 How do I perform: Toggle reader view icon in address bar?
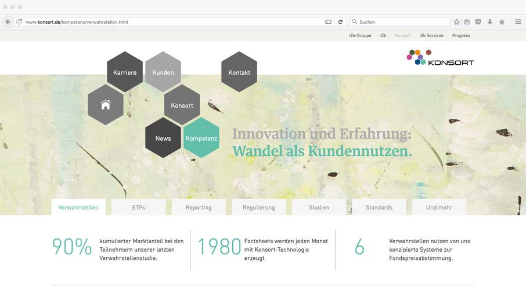328,22
